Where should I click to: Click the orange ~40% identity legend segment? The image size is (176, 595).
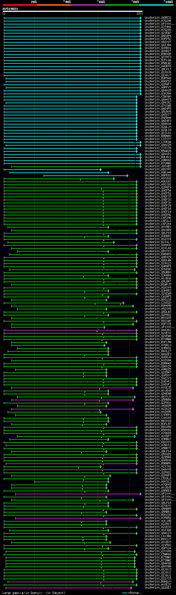(x=54, y=5)
